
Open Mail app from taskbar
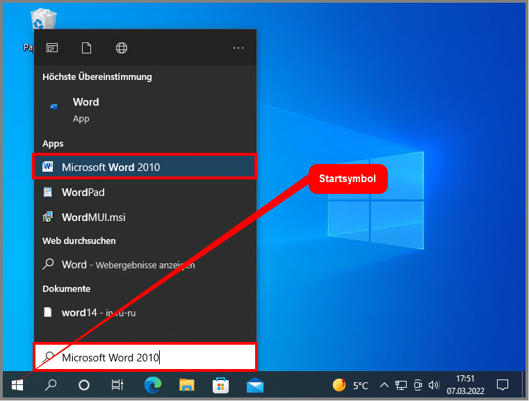[x=254, y=384]
